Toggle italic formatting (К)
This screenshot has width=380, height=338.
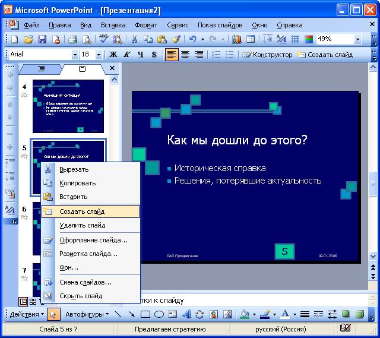click(x=127, y=55)
